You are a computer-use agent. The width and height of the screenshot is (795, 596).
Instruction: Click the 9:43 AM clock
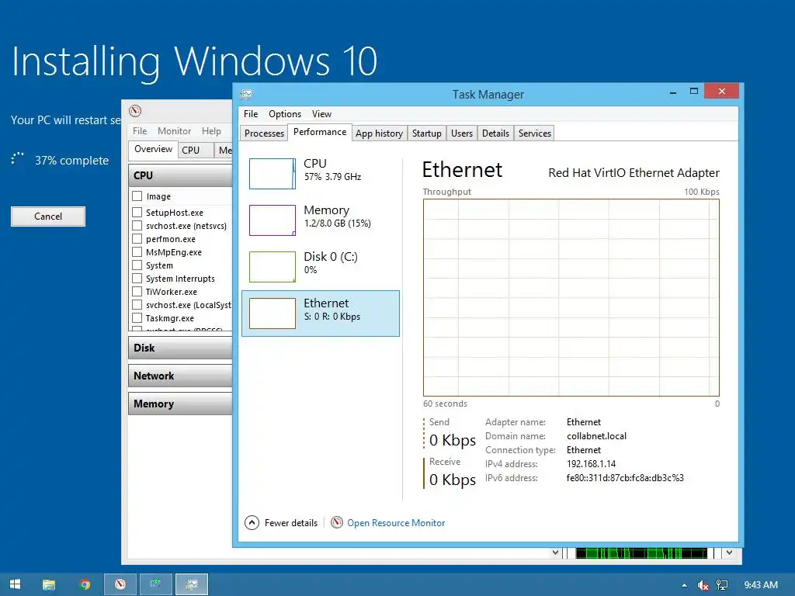pyautogui.click(x=761, y=585)
